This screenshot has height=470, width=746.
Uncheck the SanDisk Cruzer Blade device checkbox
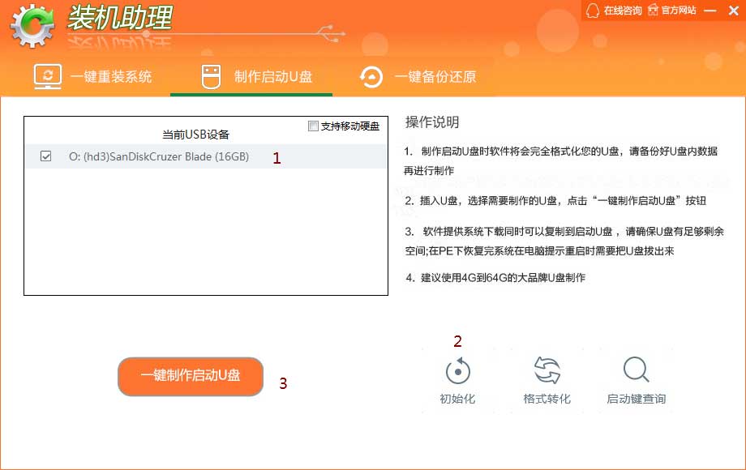(46, 156)
